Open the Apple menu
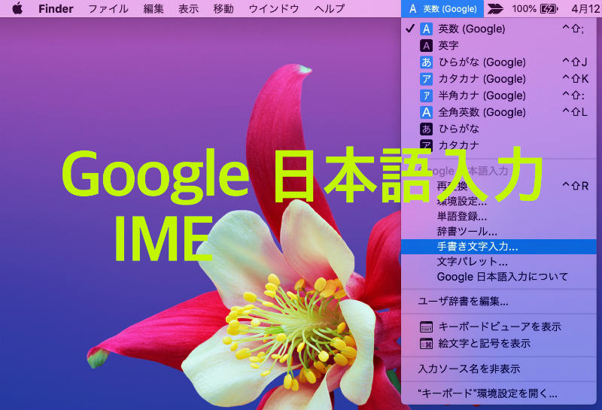The width and height of the screenshot is (602, 410). 17,8
